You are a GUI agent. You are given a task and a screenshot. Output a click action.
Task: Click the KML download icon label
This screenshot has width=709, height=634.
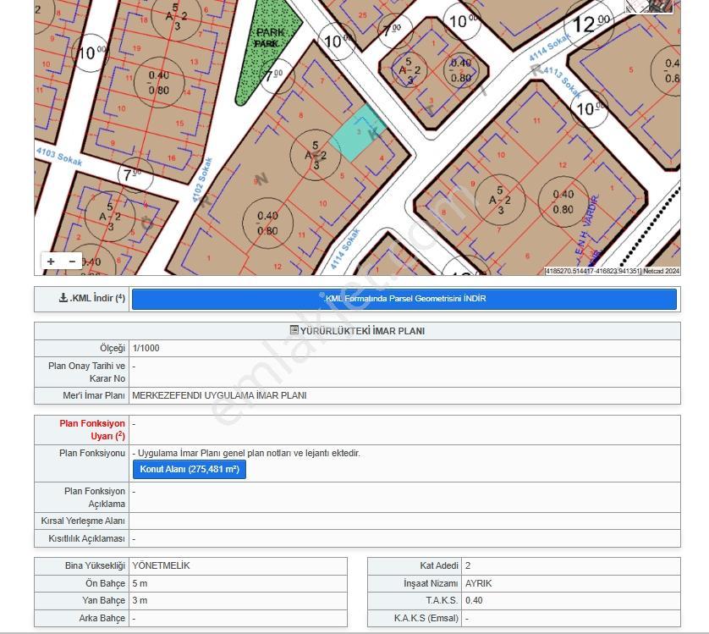pos(91,298)
